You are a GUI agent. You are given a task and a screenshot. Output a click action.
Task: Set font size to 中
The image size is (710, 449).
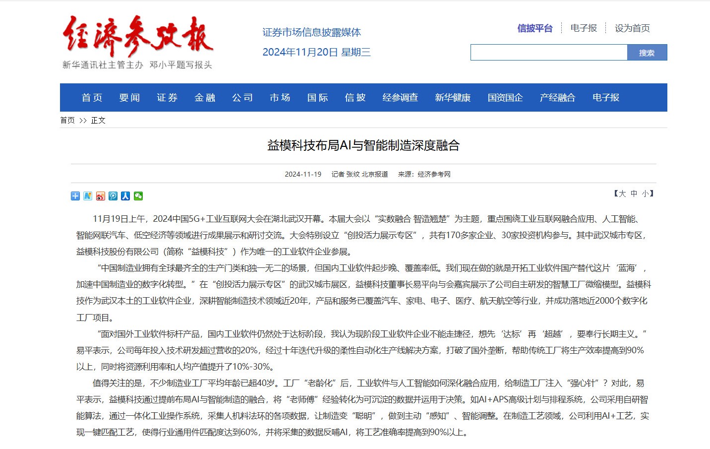(634, 193)
